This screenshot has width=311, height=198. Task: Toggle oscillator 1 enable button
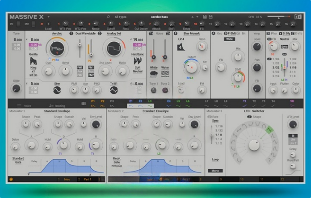(71, 34)
